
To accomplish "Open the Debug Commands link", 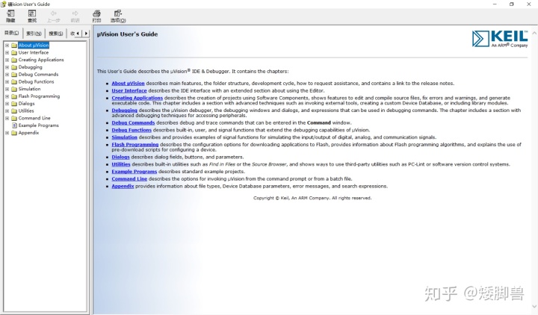I will click(133, 122).
